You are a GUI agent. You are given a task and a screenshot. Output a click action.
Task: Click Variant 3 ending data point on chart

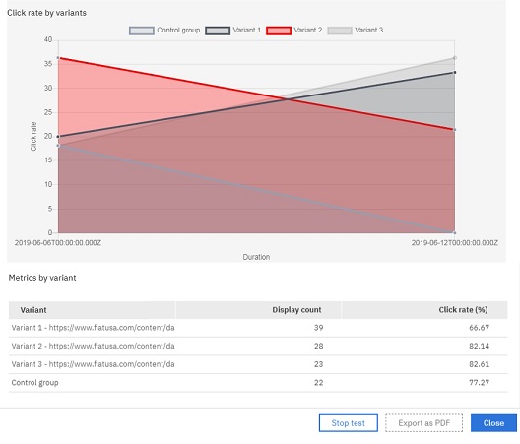click(455, 58)
